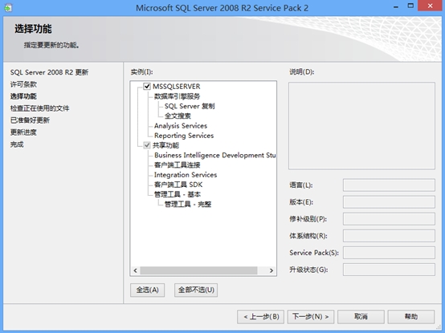
Task: Select Business Intelligence Development Studio item
Action: 214,155
